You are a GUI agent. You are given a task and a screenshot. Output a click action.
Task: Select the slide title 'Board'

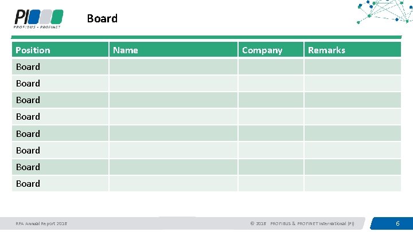102,18
